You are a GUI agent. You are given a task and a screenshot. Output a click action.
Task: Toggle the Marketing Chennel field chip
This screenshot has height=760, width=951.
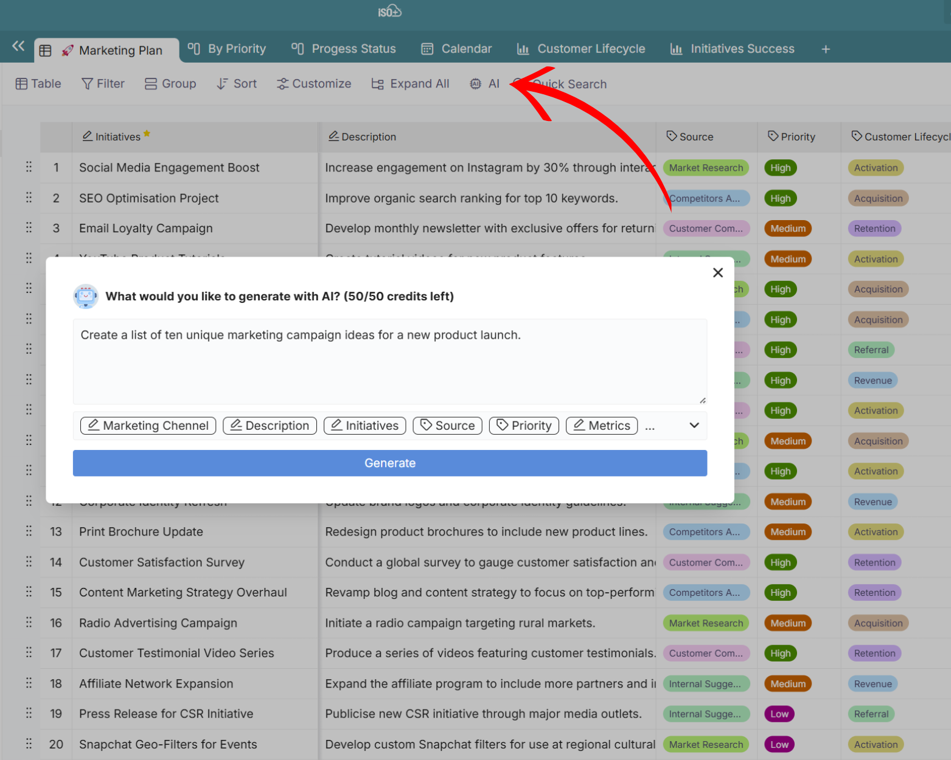pyautogui.click(x=148, y=426)
